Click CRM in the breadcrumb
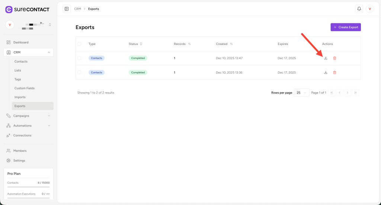 pyautogui.click(x=77, y=9)
